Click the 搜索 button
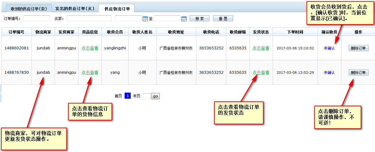 tap(199, 19)
